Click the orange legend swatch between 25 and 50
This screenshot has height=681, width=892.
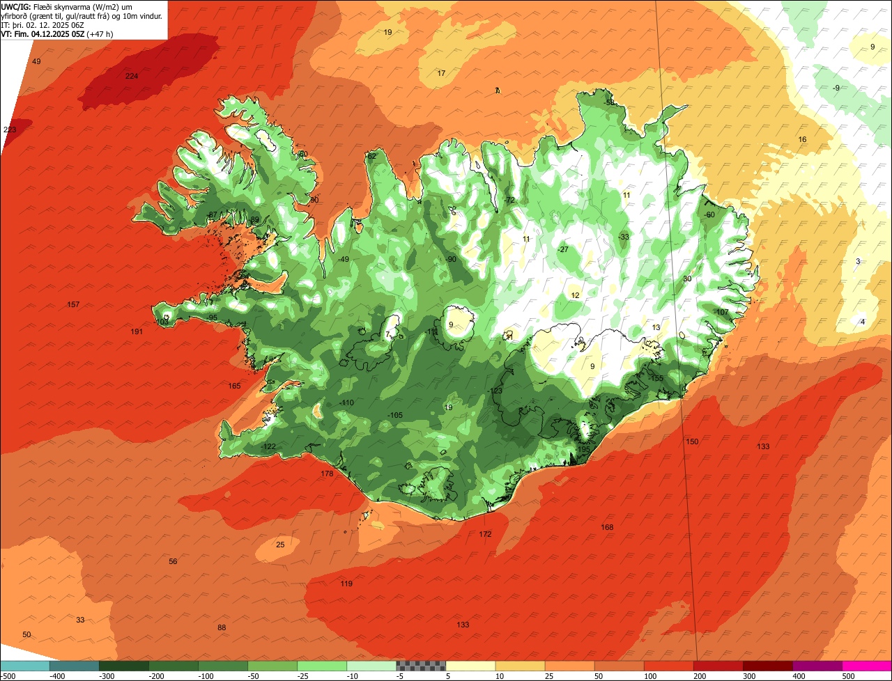[x=569, y=665]
